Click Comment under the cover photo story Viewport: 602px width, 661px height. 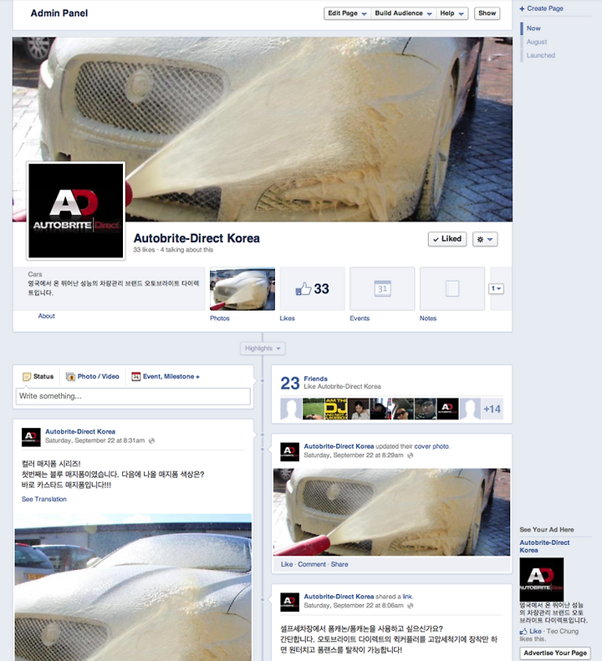(312, 564)
